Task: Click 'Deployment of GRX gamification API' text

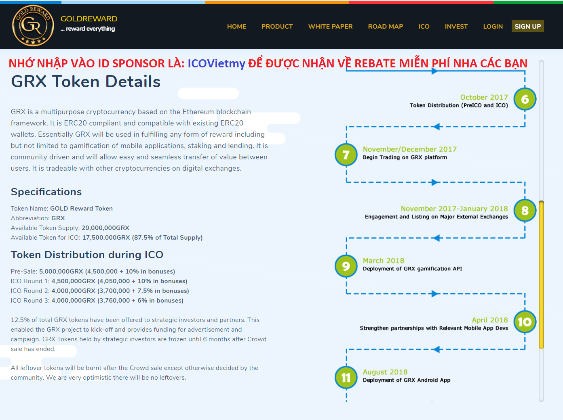Action: pyautogui.click(x=412, y=269)
